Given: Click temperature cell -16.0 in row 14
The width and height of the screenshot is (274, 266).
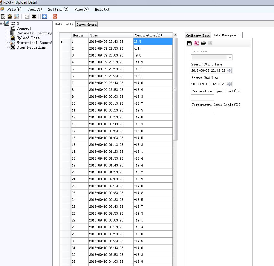Looking at the screenshot, I should click(x=153, y=131).
